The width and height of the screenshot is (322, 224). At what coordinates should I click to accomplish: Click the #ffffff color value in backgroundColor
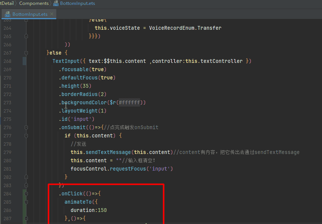(129, 102)
